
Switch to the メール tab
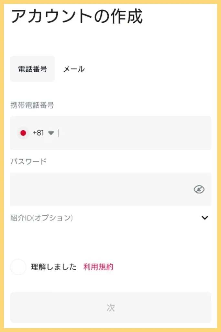tap(74, 69)
